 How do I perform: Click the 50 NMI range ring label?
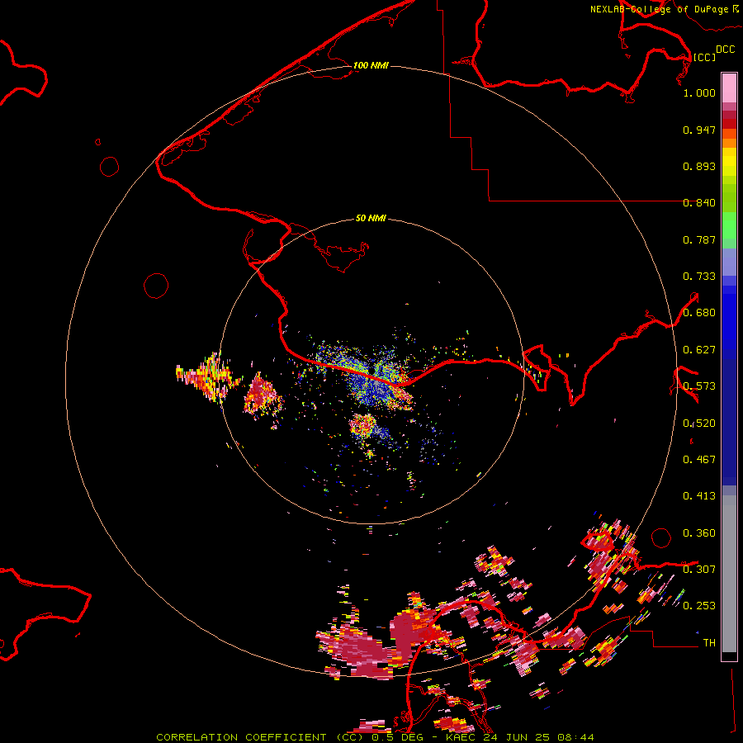(x=371, y=218)
